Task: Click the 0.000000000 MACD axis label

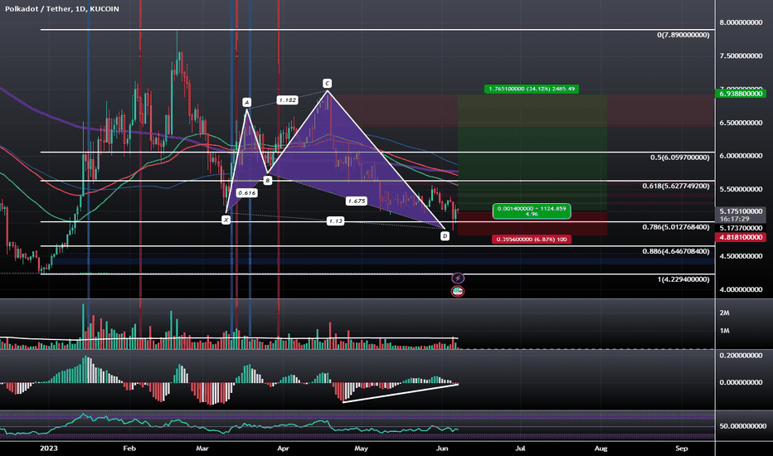Action: [741, 382]
